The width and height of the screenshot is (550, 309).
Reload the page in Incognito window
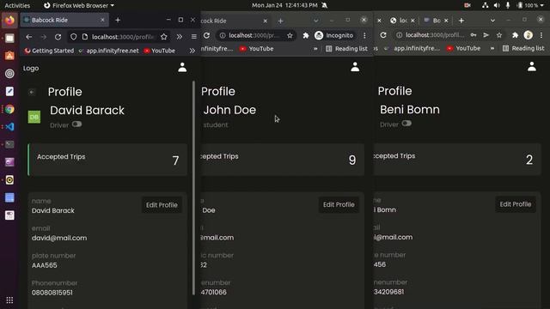pos(206,35)
